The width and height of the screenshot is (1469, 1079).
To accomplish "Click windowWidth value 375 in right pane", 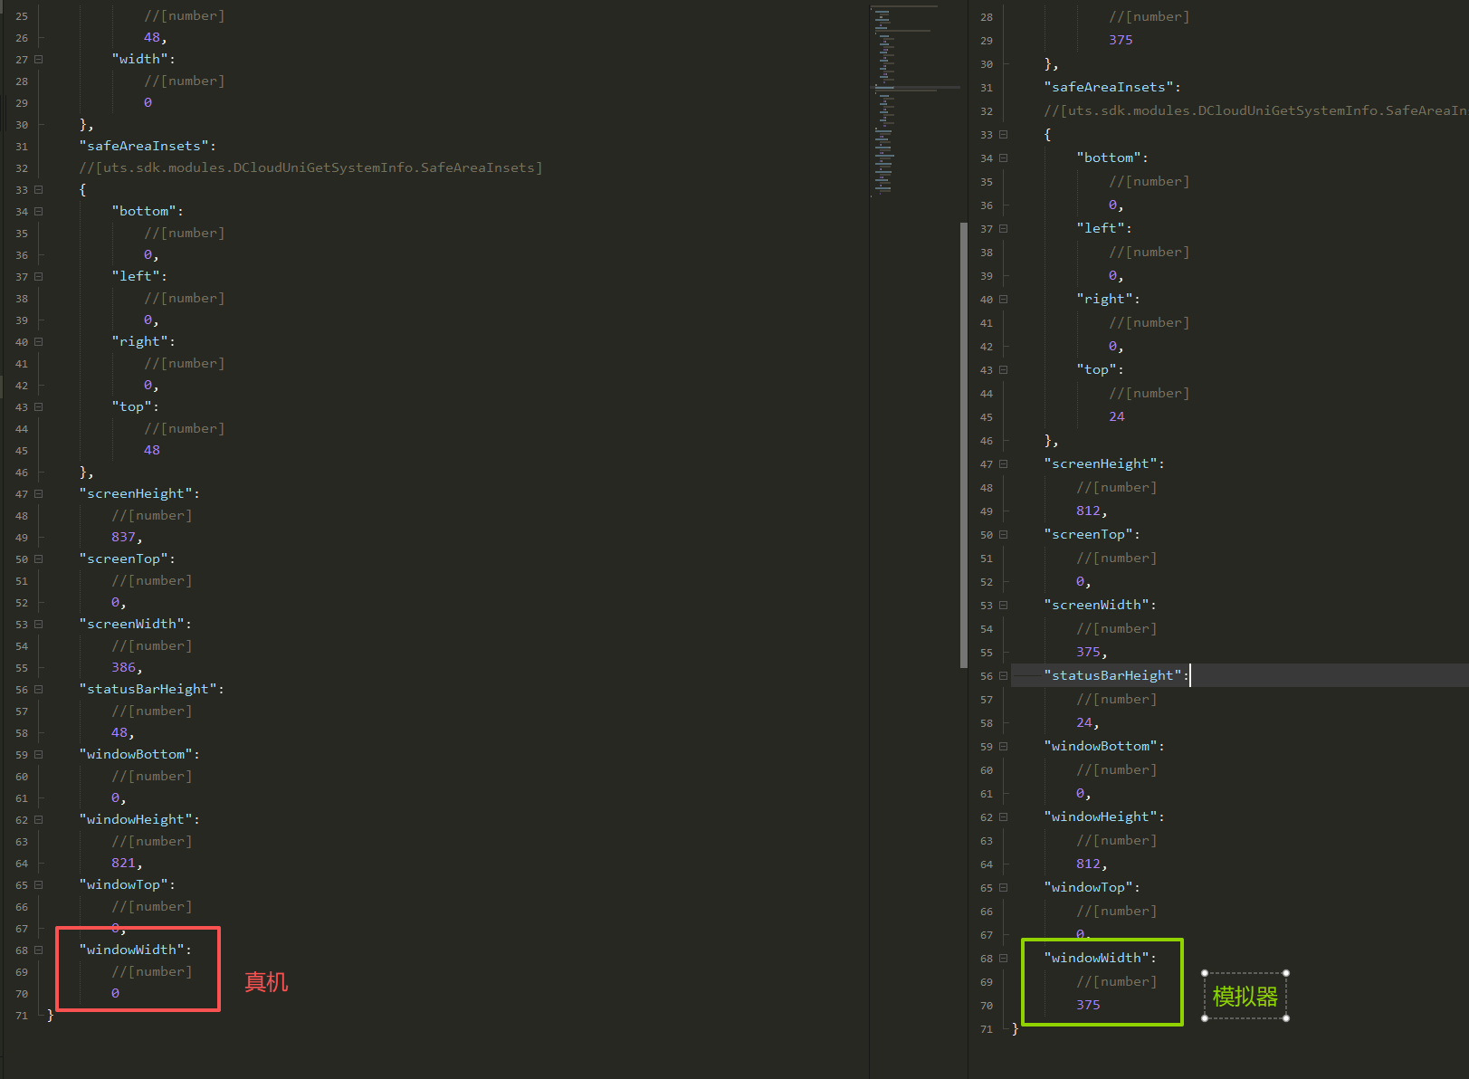I will 1088,1006.
